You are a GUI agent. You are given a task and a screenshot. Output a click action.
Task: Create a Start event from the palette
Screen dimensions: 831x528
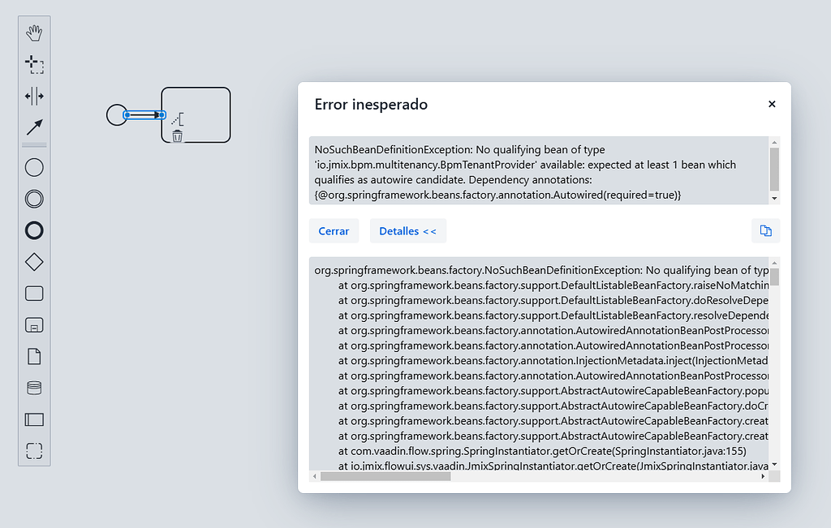tap(33, 167)
